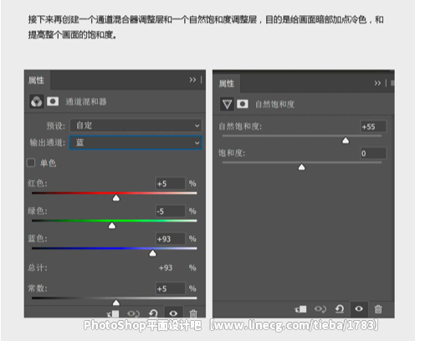Select the Vibrance panel layer mask icon

pos(243,104)
